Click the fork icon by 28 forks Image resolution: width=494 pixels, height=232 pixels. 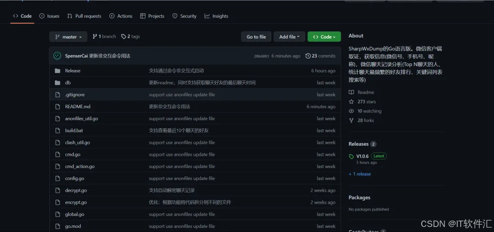pyautogui.click(x=351, y=121)
